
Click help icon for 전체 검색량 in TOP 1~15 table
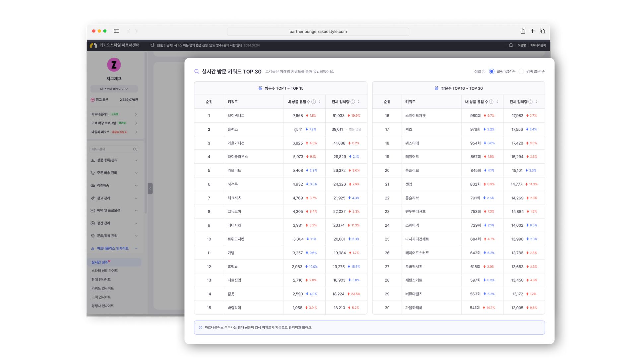tap(353, 102)
